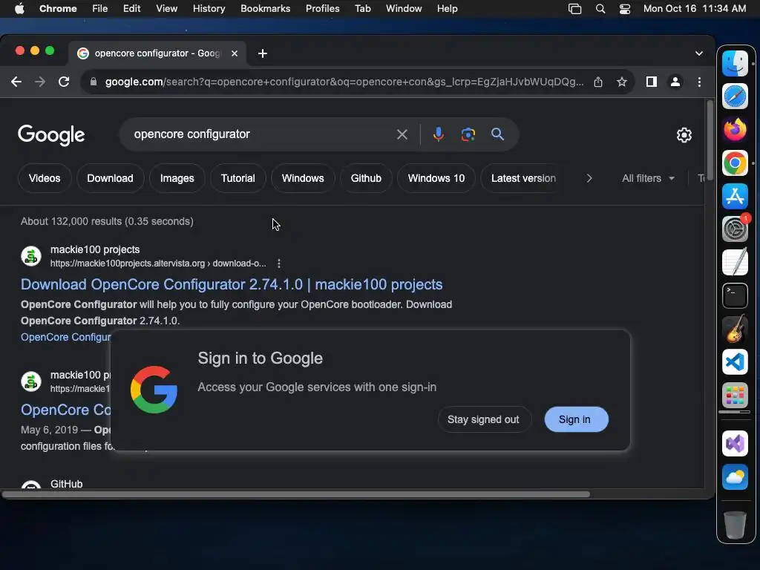Image resolution: width=760 pixels, height=570 pixels.
Task: Open Download OpenCore Configurator 2.74.1.0 link
Action: [232, 284]
